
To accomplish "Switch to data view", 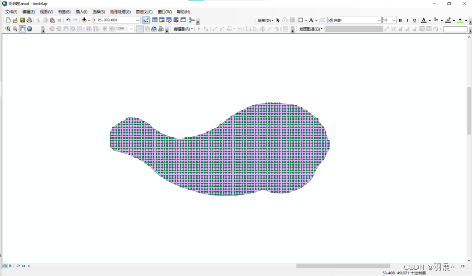I will pyautogui.click(x=5, y=266).
